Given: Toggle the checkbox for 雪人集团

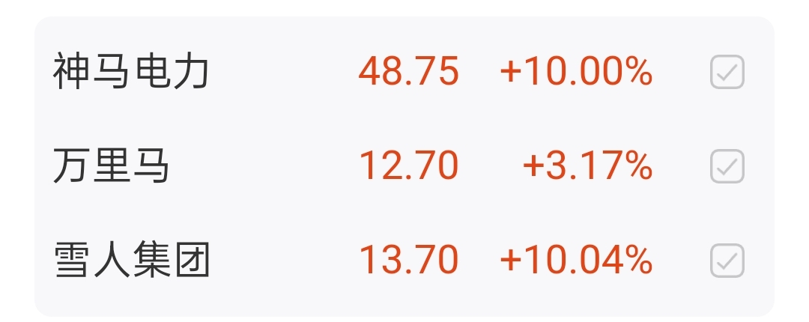Looking at the screenshot, I should click(x=727, y=260).
